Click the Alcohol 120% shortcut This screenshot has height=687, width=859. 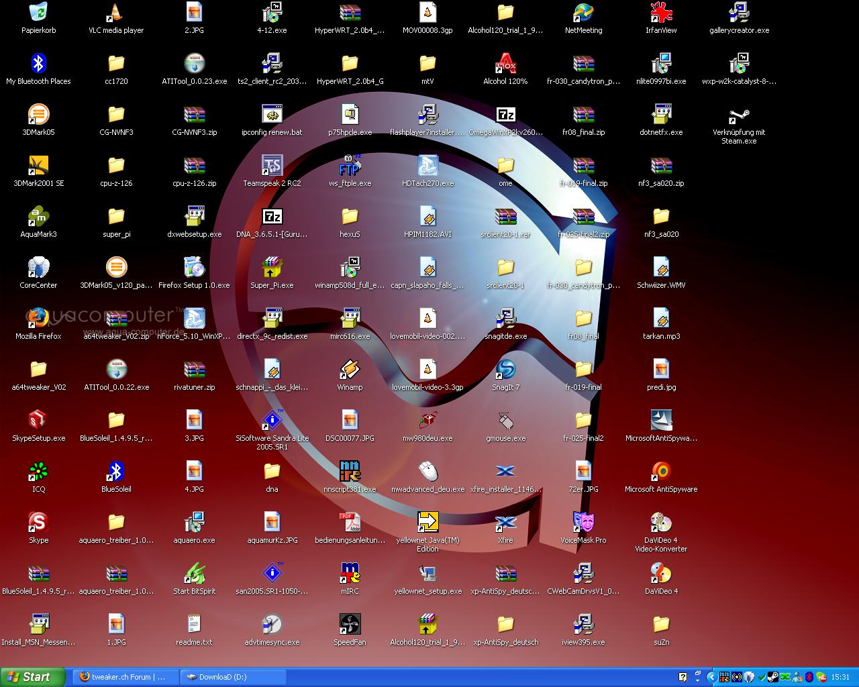[505, 64]
